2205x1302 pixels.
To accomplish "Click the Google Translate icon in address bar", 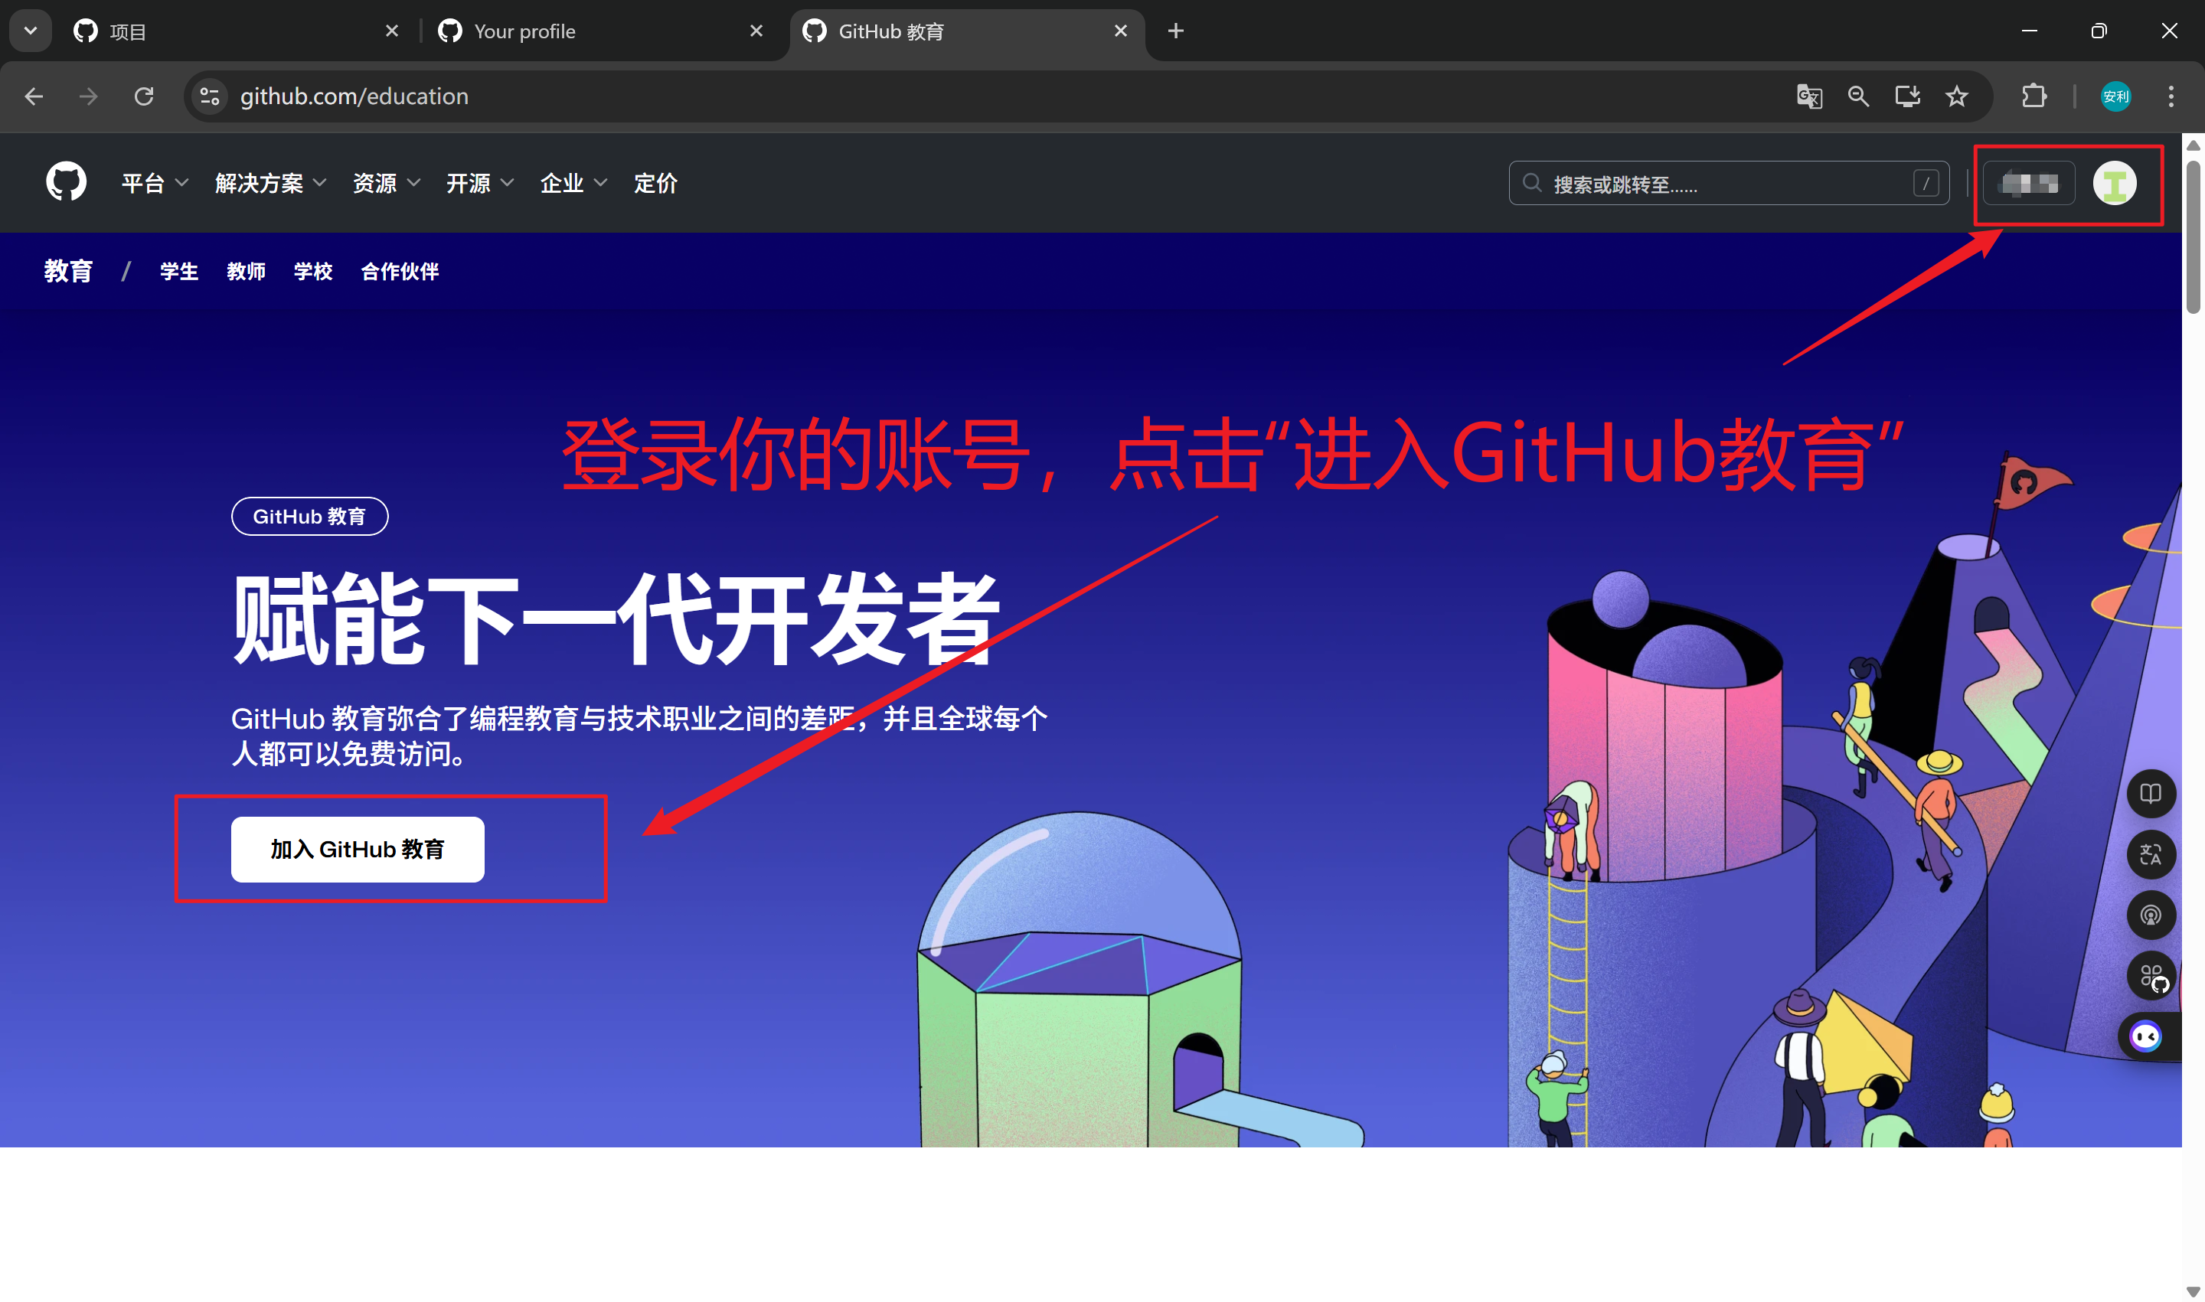I will pyautogui.click(x=1808, y=96).
